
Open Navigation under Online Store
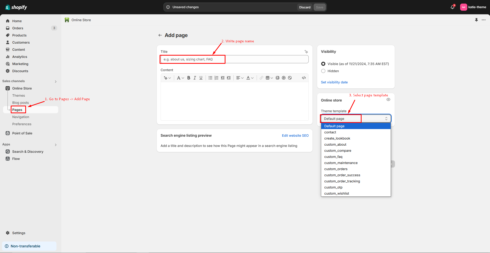pyautogui.click(x=21, y=117)
